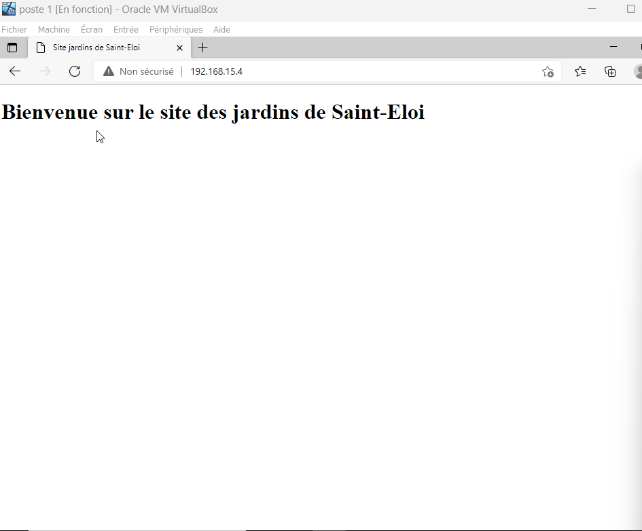Open the Entrée menu
Screen dimensions: 642x531
(x=126, y=30)
